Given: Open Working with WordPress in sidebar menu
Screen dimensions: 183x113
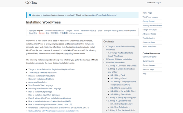Looking at the screenshot, I should [x=152, y=26].
